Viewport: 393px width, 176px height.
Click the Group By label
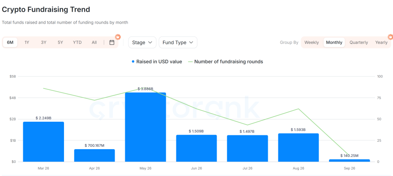tap(289, 42)
